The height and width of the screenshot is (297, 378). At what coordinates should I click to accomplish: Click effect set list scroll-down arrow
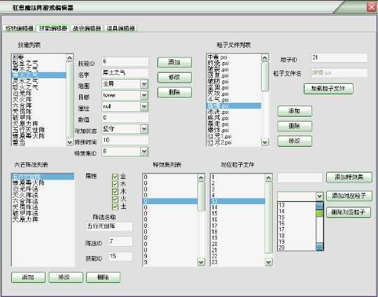pyautogui.click(x=201, y=262)
